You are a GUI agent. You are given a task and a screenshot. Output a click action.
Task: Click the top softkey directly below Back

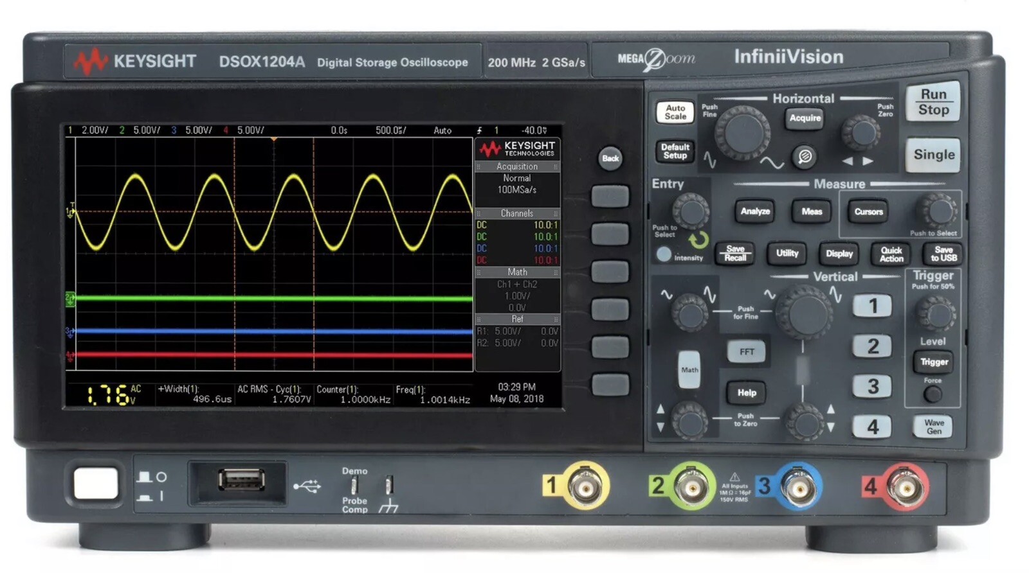pos(610,197)
